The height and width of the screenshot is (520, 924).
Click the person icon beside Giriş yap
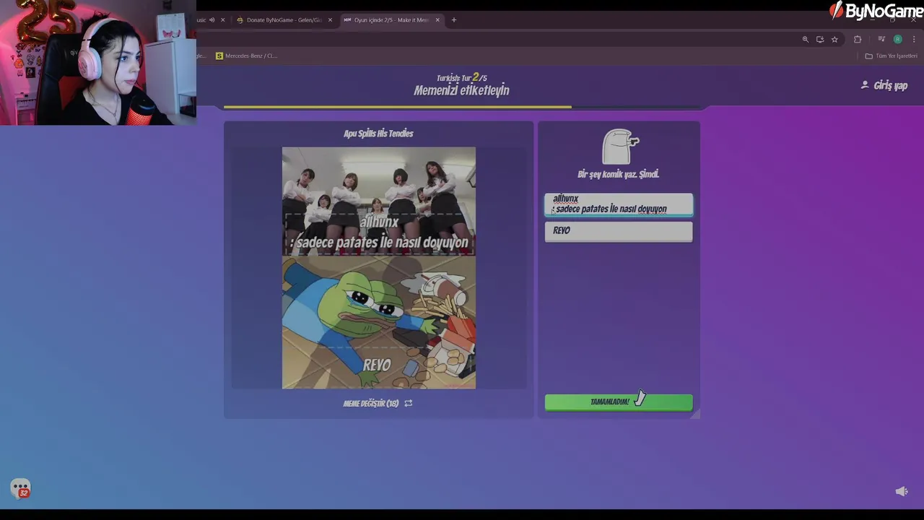coord(865,84)
